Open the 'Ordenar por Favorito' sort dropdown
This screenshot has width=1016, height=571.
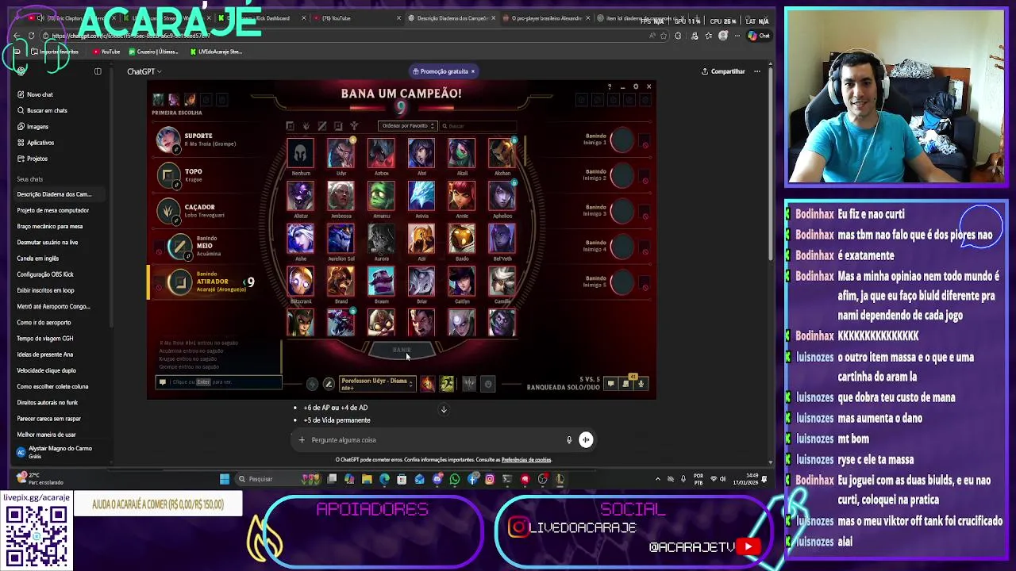pos(408,125)
